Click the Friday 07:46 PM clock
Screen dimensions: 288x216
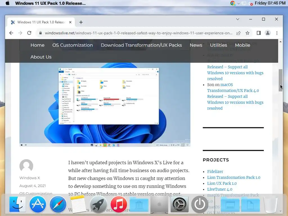[x=270, y=3]
